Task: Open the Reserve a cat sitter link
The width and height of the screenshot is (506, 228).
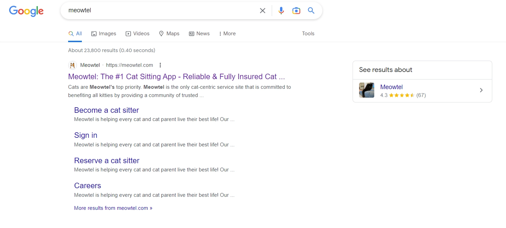Action: (x=107, y=160)
